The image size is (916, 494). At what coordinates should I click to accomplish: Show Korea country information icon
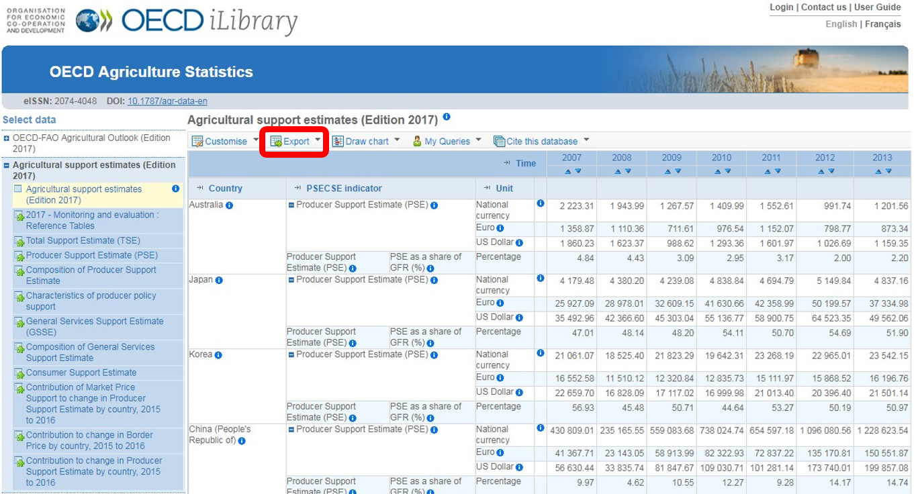coord(218,355)
